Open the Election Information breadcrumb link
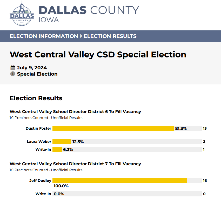Image resolution: width=221 pixels, height=199 pixels. pyautogui.click(x=44, y=36)
